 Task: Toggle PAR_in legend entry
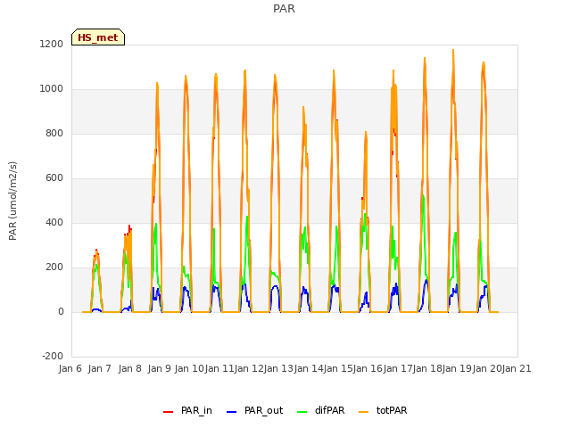click(x=187, y=410)
